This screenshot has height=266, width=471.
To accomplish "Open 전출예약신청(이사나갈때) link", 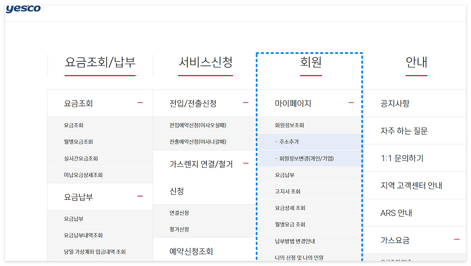I will pos(198,142).
